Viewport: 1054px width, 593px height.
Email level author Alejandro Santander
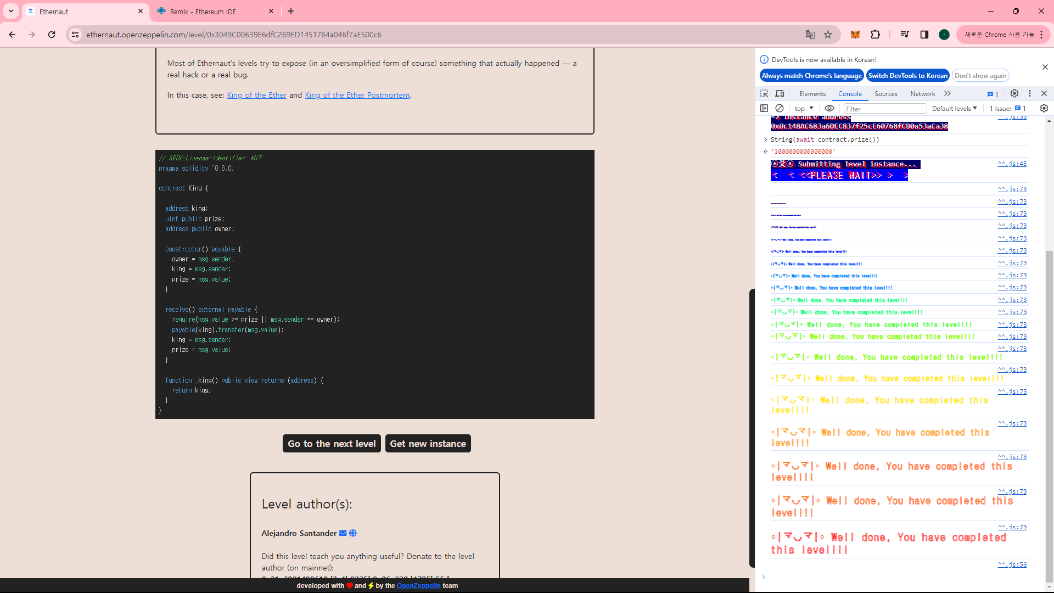(343, 533)
